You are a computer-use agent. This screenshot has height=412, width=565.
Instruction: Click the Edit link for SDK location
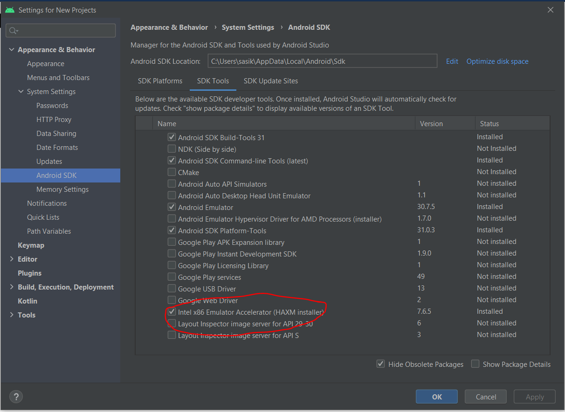tap(452, 61)
